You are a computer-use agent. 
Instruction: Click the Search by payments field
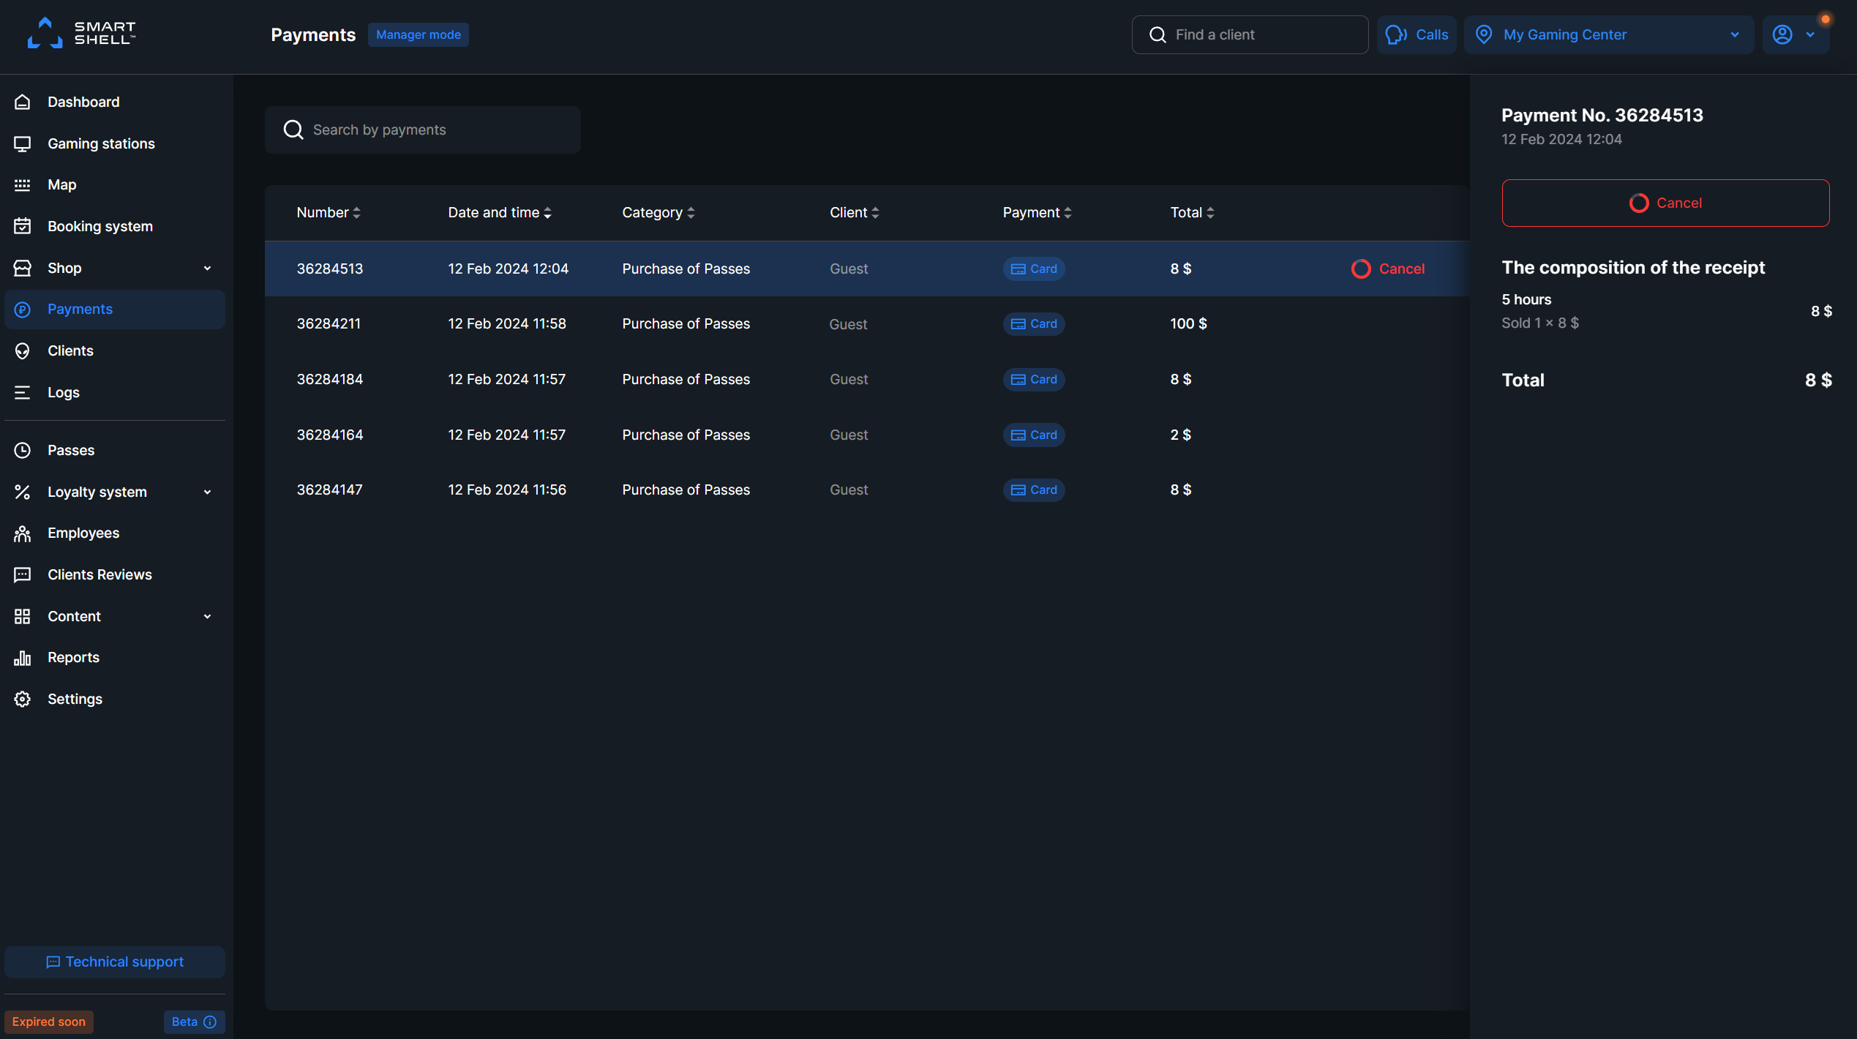[423, 130]
